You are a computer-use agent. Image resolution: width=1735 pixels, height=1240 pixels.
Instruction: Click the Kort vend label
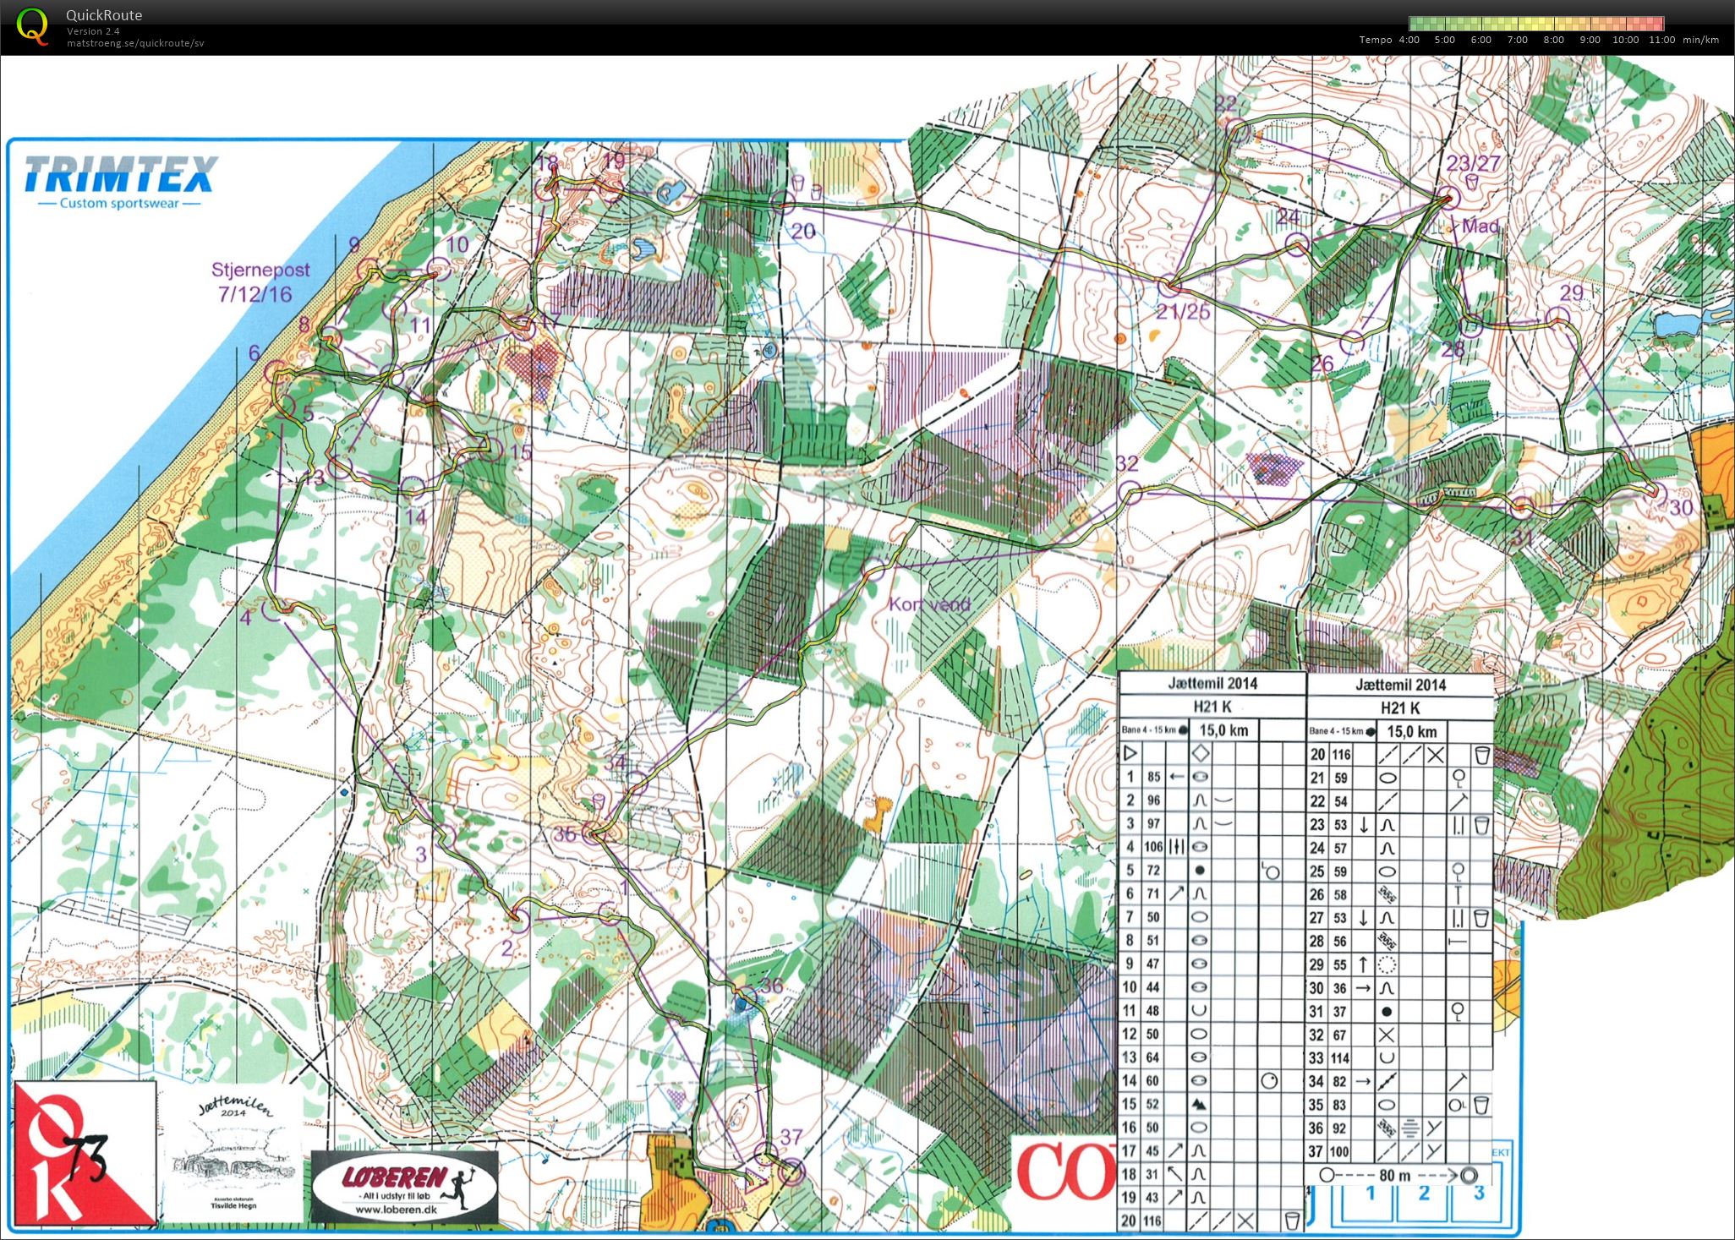click(928, 604)
